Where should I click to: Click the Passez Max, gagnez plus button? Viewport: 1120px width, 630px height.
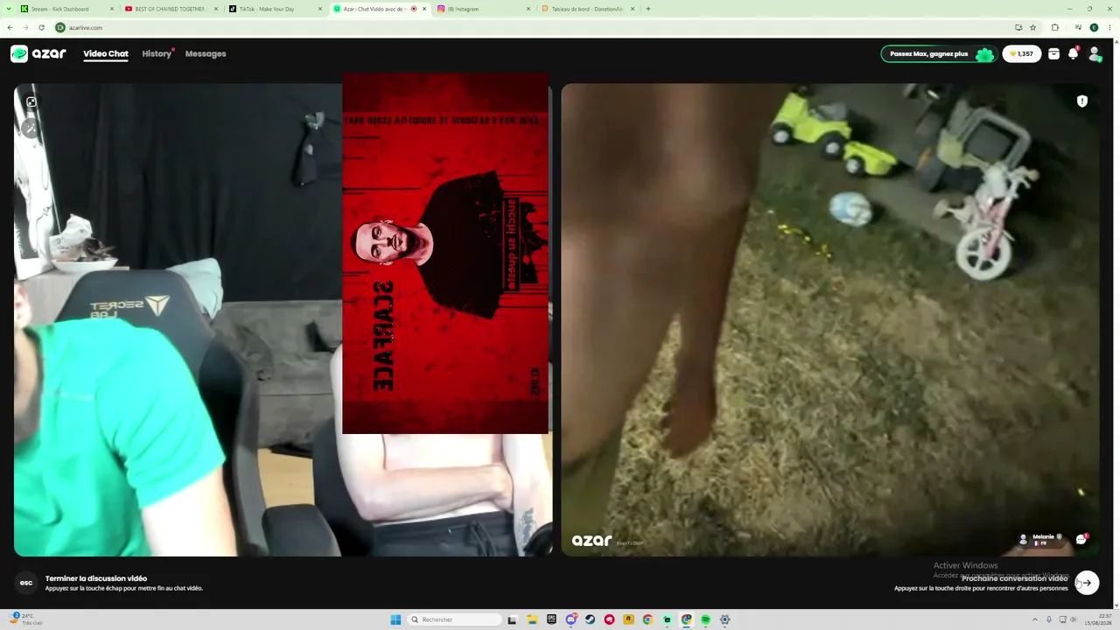point(938,54)
